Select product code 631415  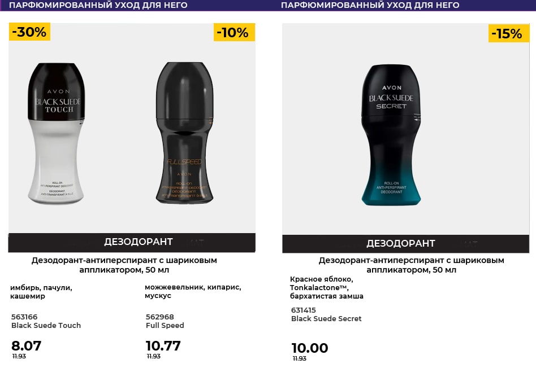(304, 310)
